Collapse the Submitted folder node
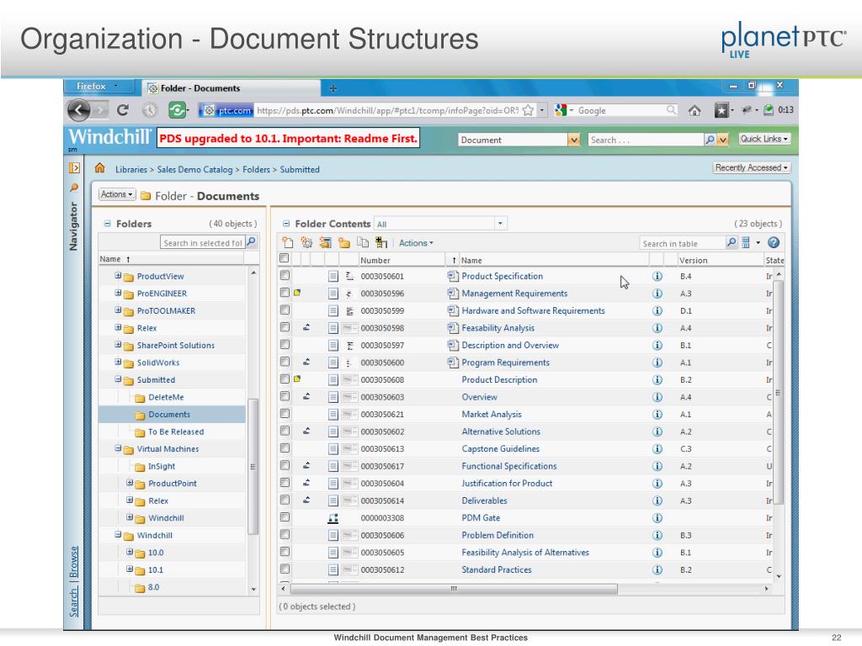 tap(118, 379)
